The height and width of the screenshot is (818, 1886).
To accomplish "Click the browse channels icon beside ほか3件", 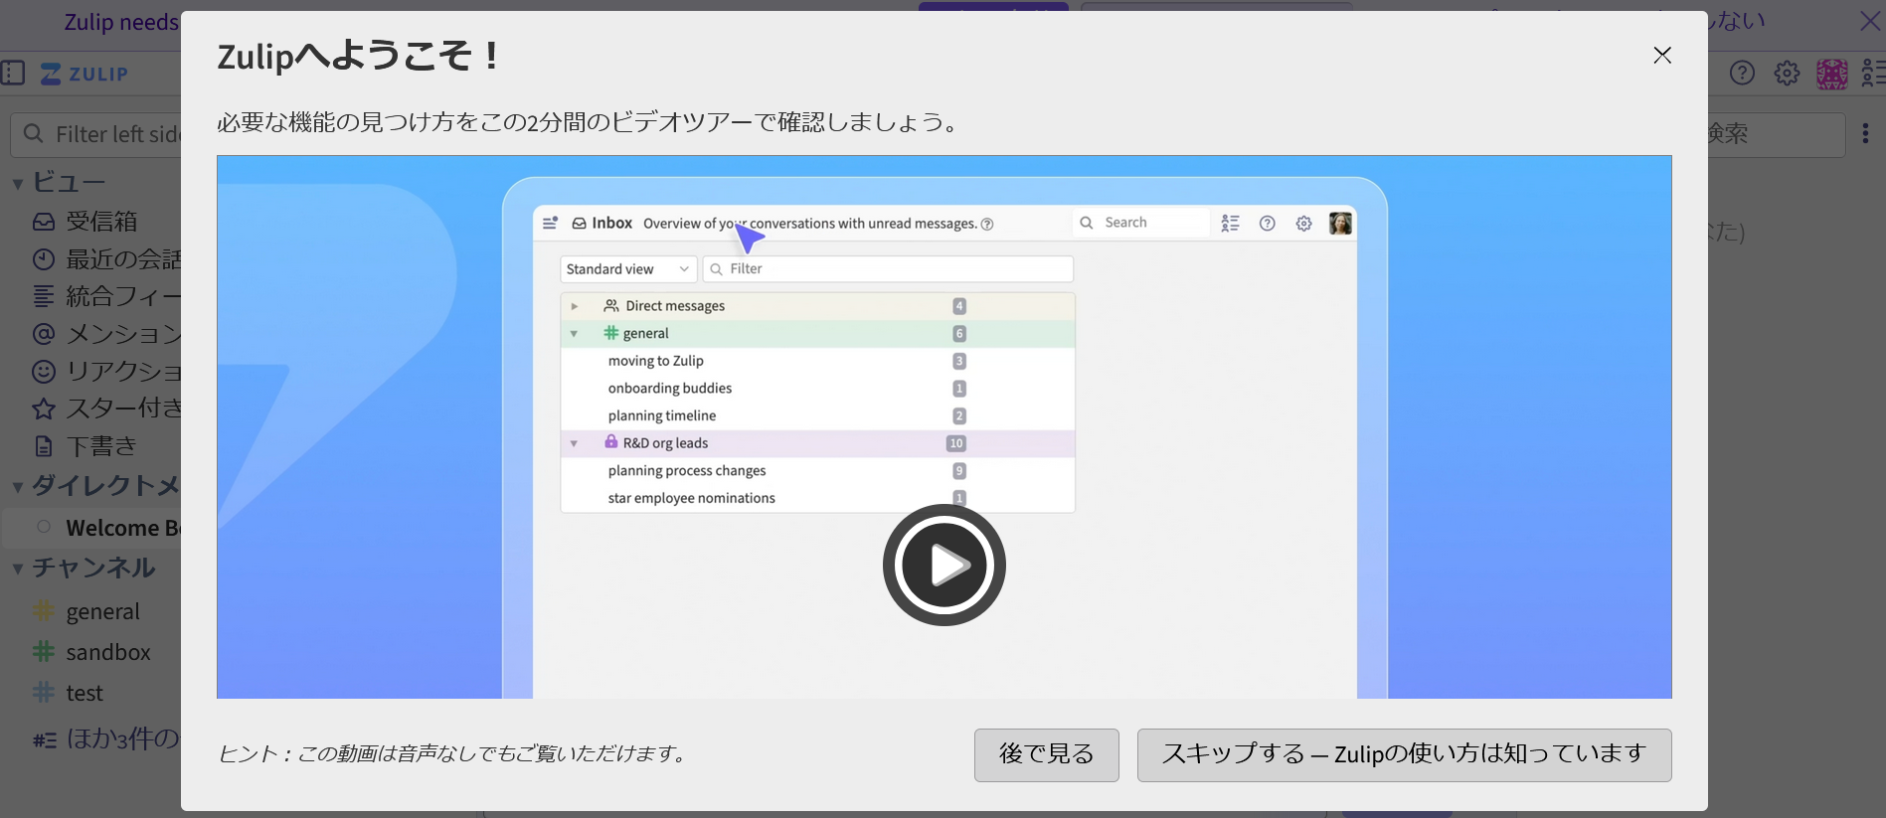I will [45, 740].
